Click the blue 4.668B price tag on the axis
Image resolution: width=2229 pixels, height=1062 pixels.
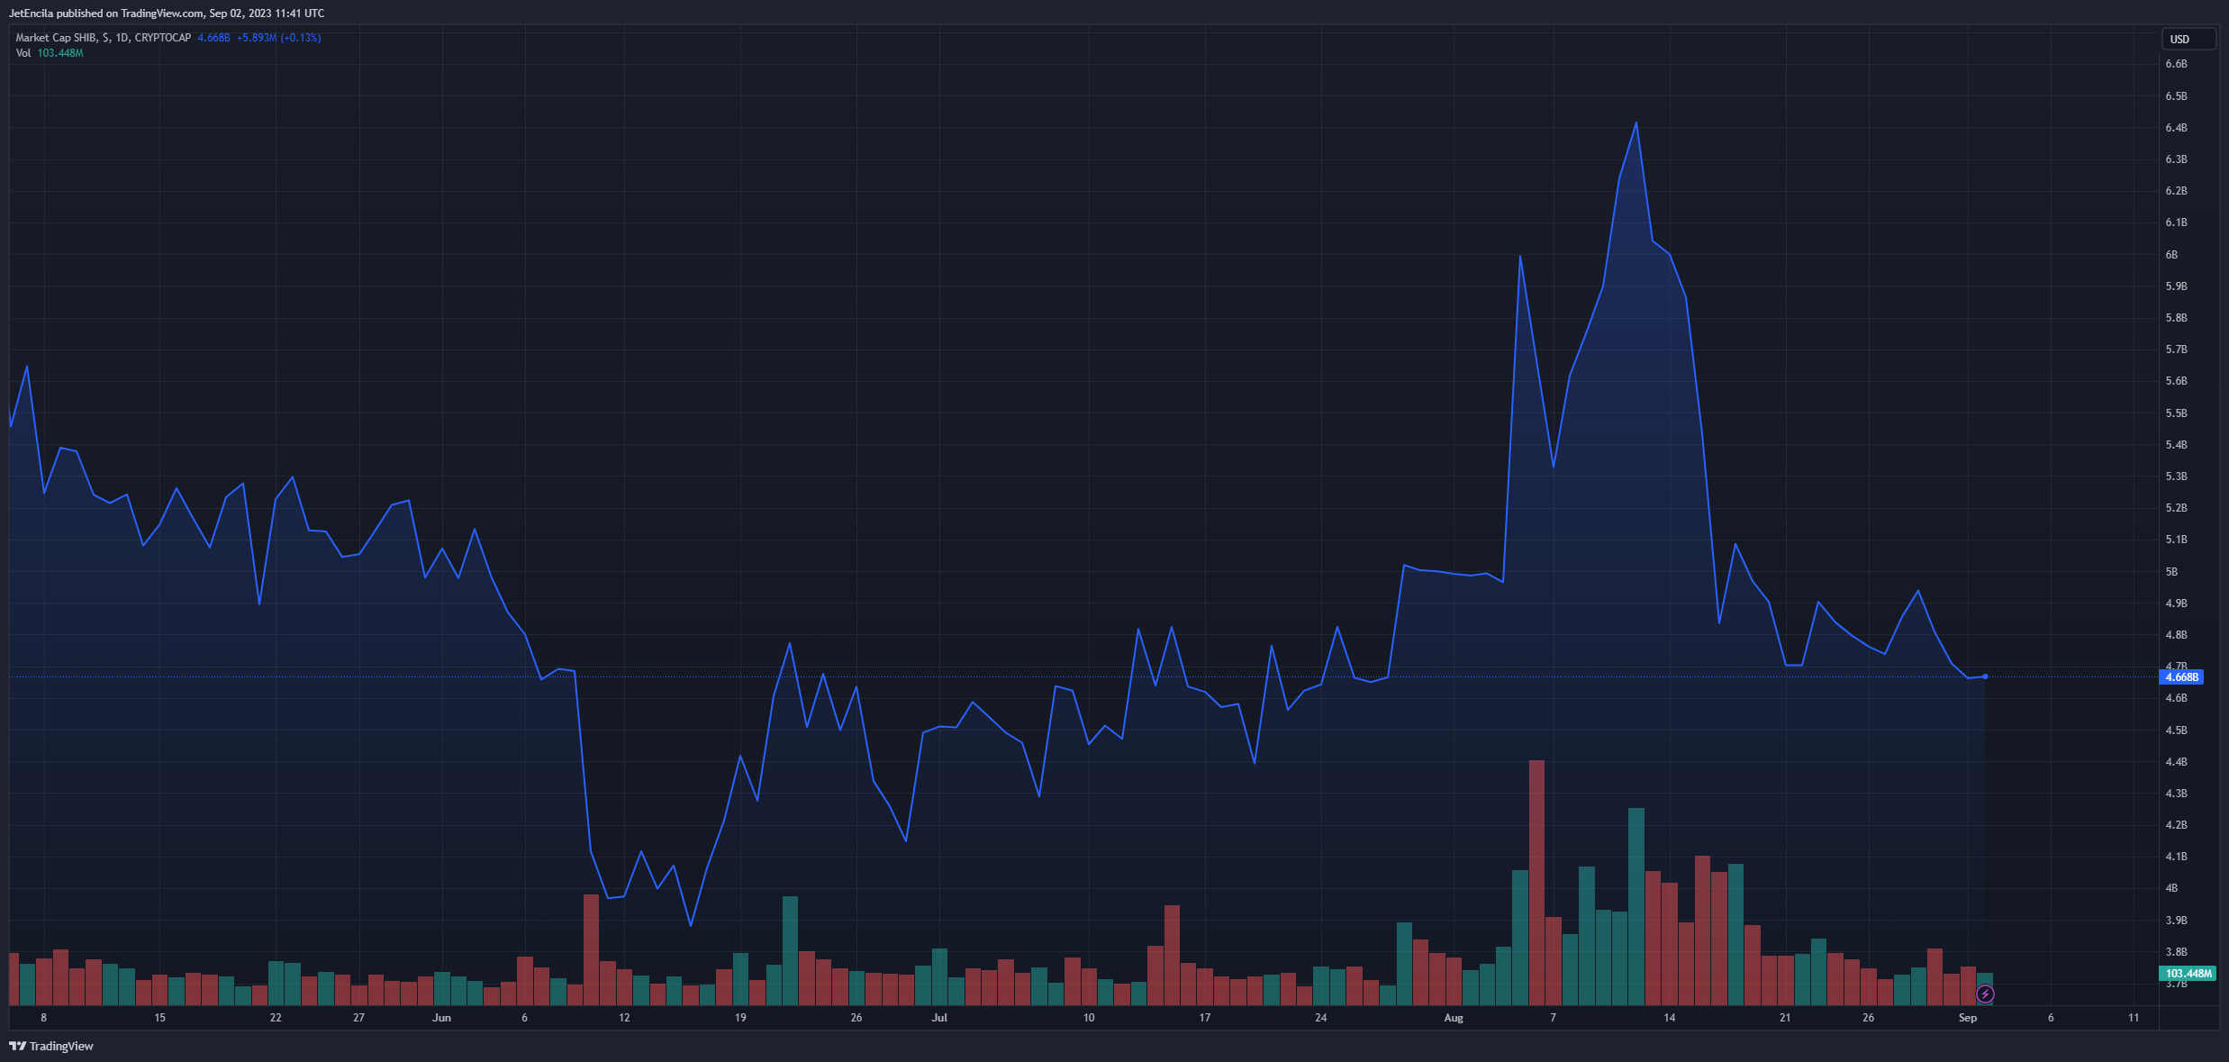tap(2182, 676)
